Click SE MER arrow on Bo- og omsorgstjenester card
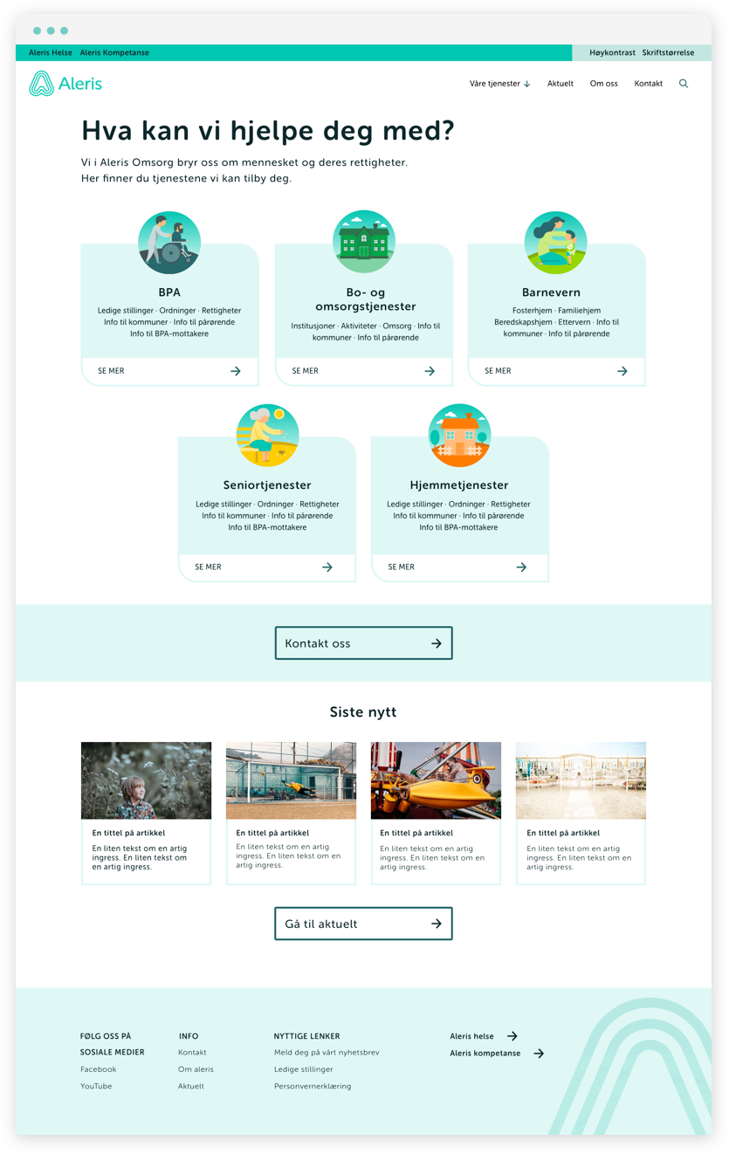 pyautogui.click(x=430, y=371)
